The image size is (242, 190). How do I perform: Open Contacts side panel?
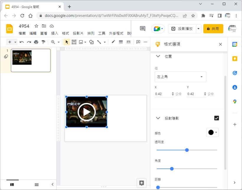click(x=235, y=87)
